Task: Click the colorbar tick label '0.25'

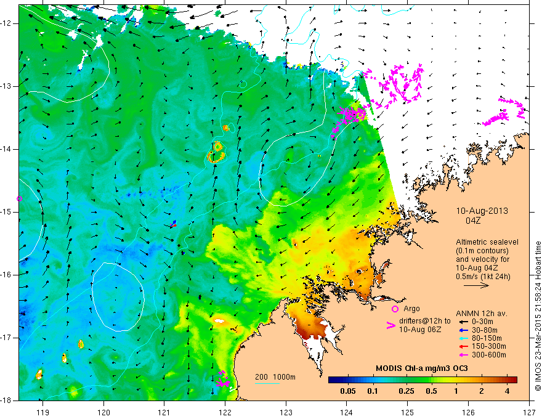Action: [406, 391]
